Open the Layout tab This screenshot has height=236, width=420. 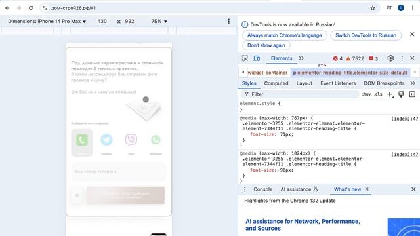click(x=304, y=83)
